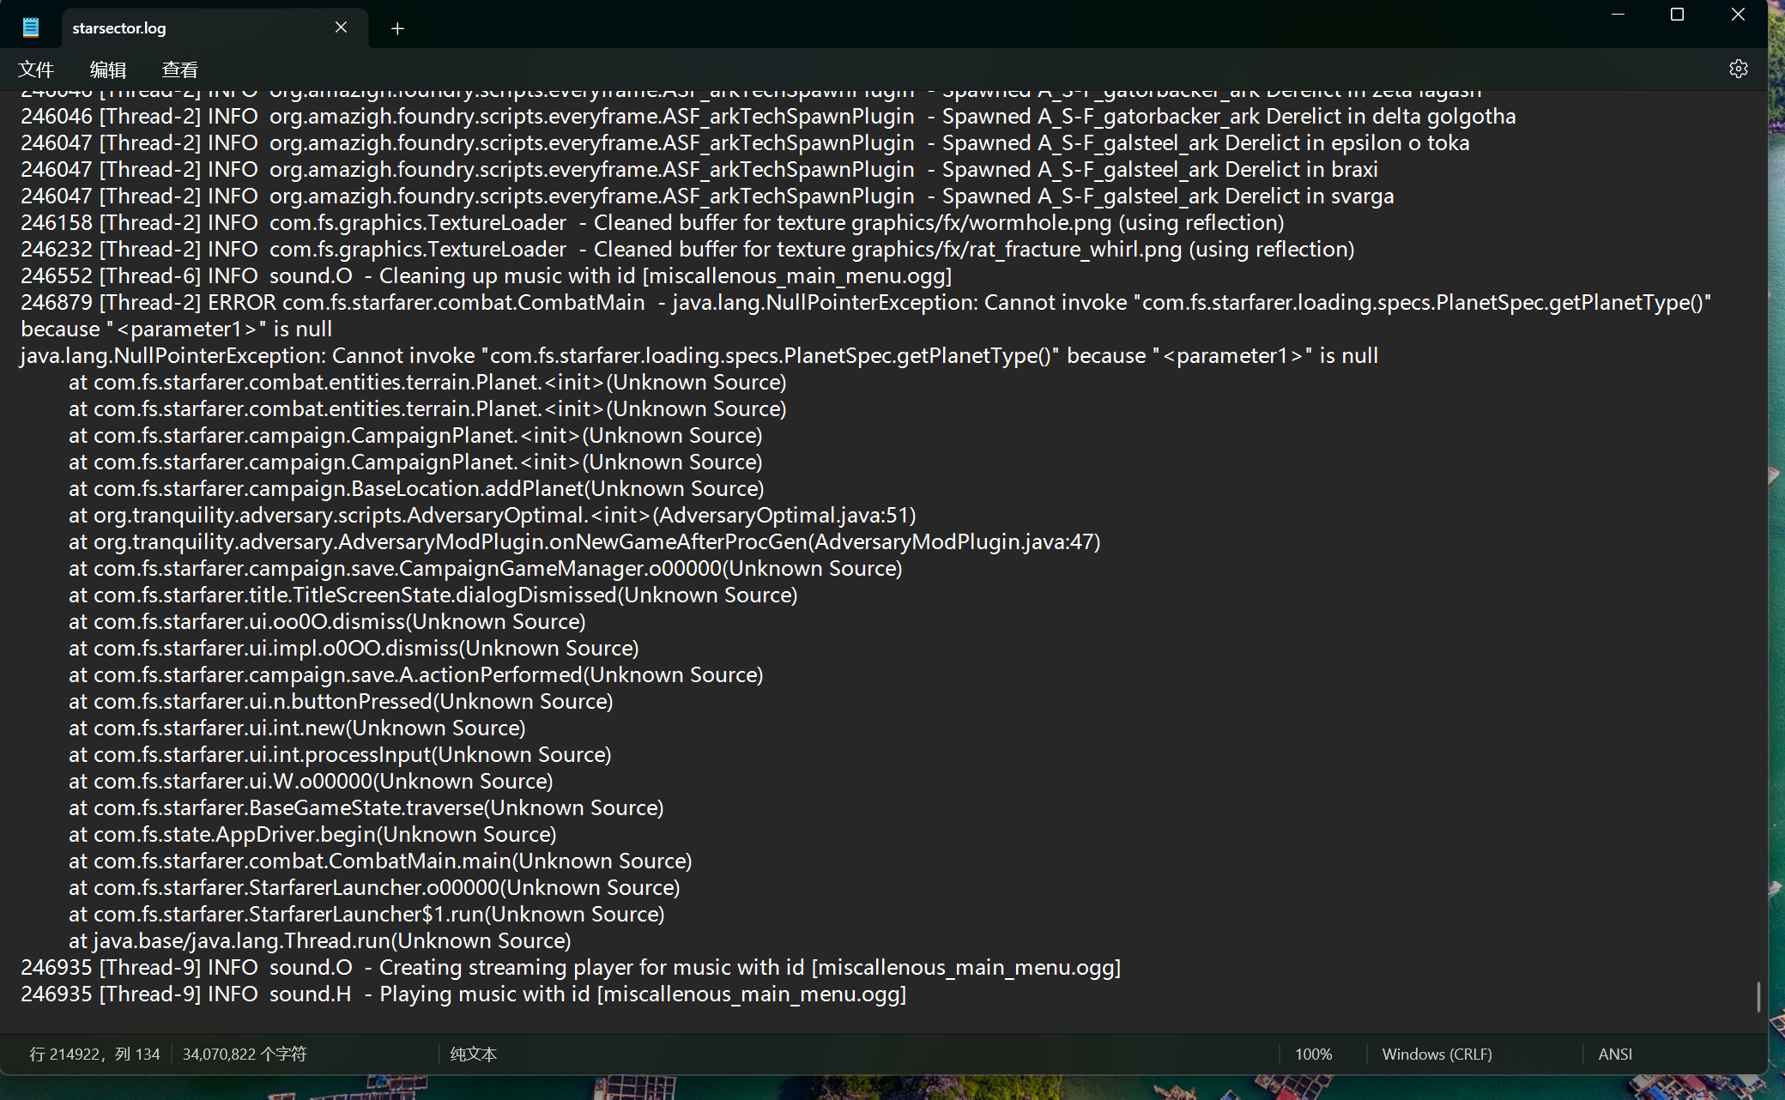Click the ANSI encoding indicator
The image size is (1785, 1100).
pos(1614,1054)
